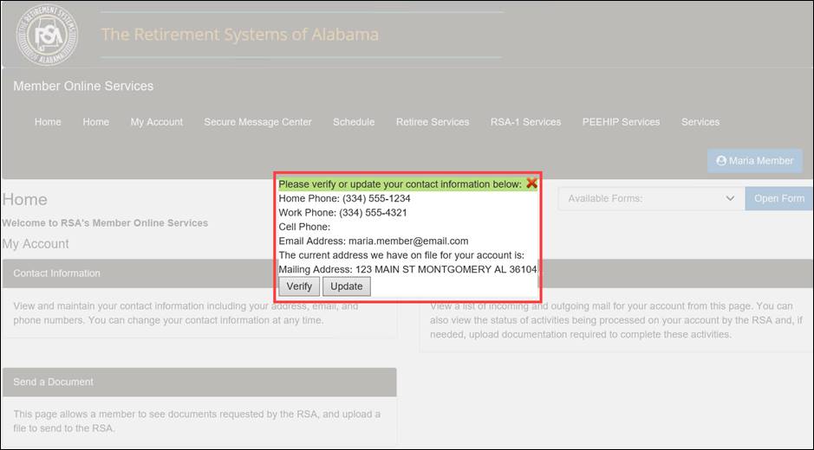The height and width of the screenshot is (450, 814).
Task: Click the 'Welcome to RSA's Member Online Services' text
Action: tap(105, 223)
